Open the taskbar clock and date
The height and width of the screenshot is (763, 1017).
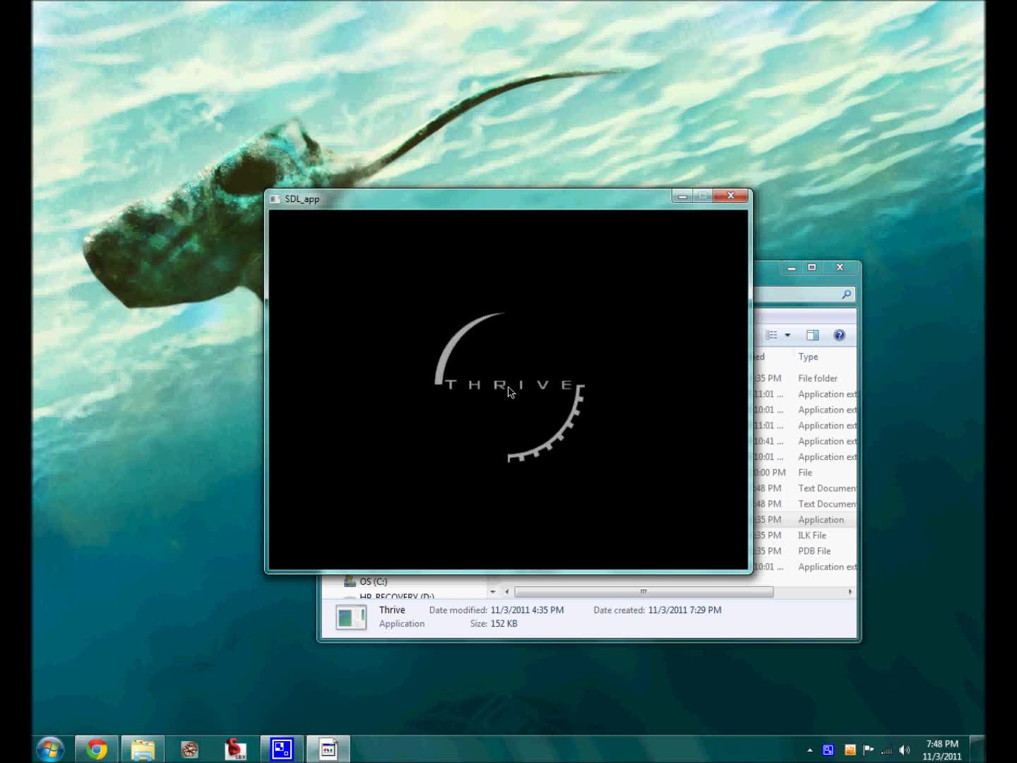tap(942, 750)
